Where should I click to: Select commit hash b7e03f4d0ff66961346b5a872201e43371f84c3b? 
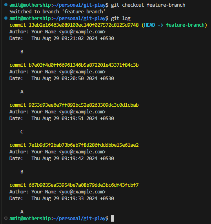click(x=84, y=65)
